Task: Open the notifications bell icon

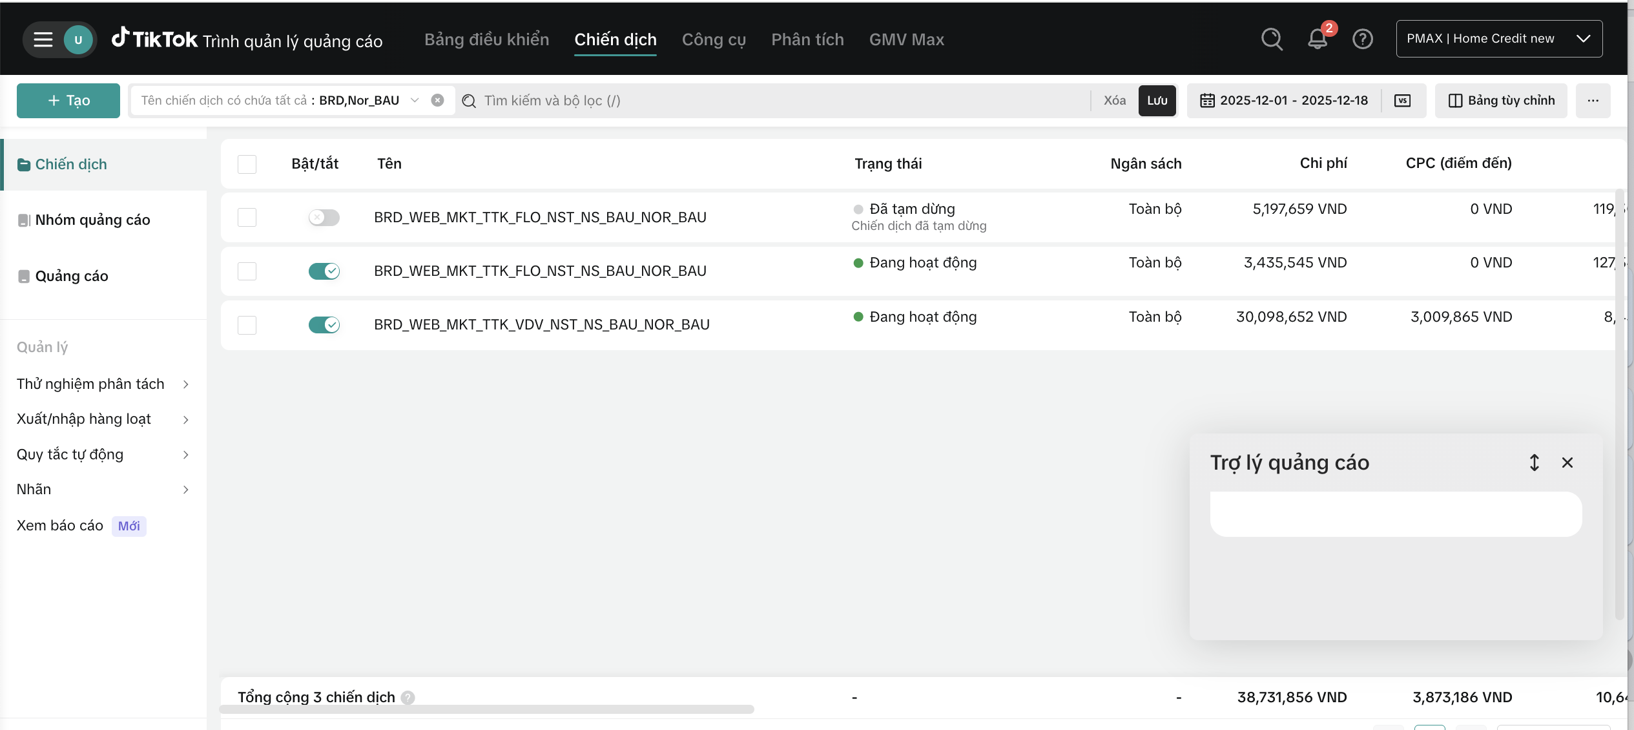Action: pos(1318,39)
